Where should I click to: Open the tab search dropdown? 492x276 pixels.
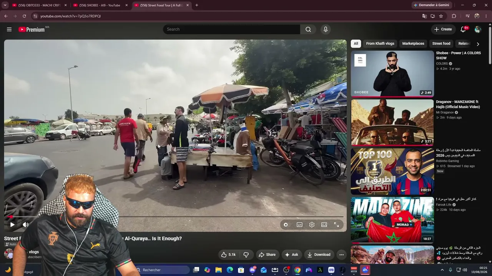click(x=5, y=5)
